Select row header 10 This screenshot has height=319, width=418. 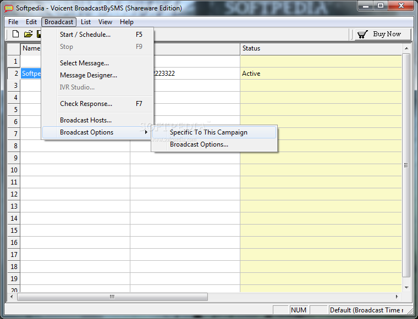coord(14,170)
